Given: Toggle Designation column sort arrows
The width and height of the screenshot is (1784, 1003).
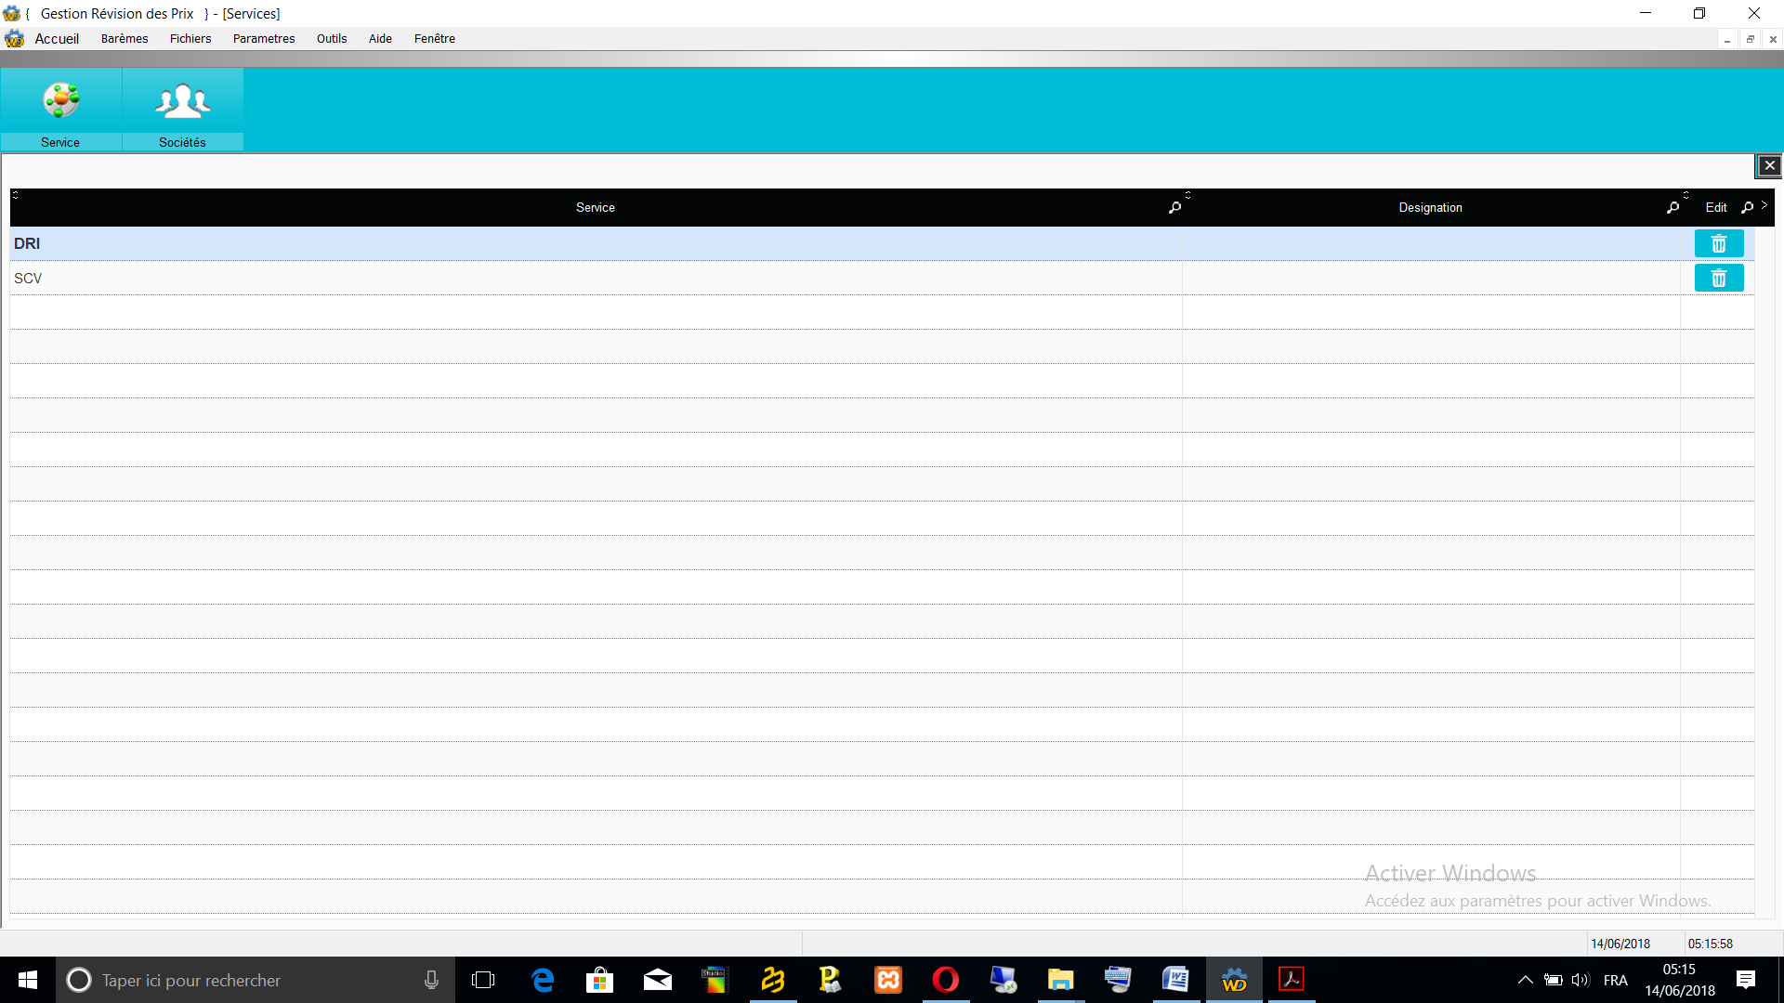Looking at the screenshot, I should tap(1187, 195).
